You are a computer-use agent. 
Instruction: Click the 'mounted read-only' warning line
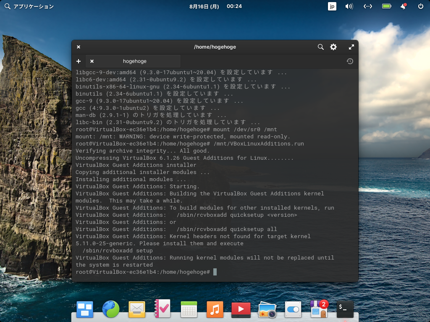(x=183, y=137)
